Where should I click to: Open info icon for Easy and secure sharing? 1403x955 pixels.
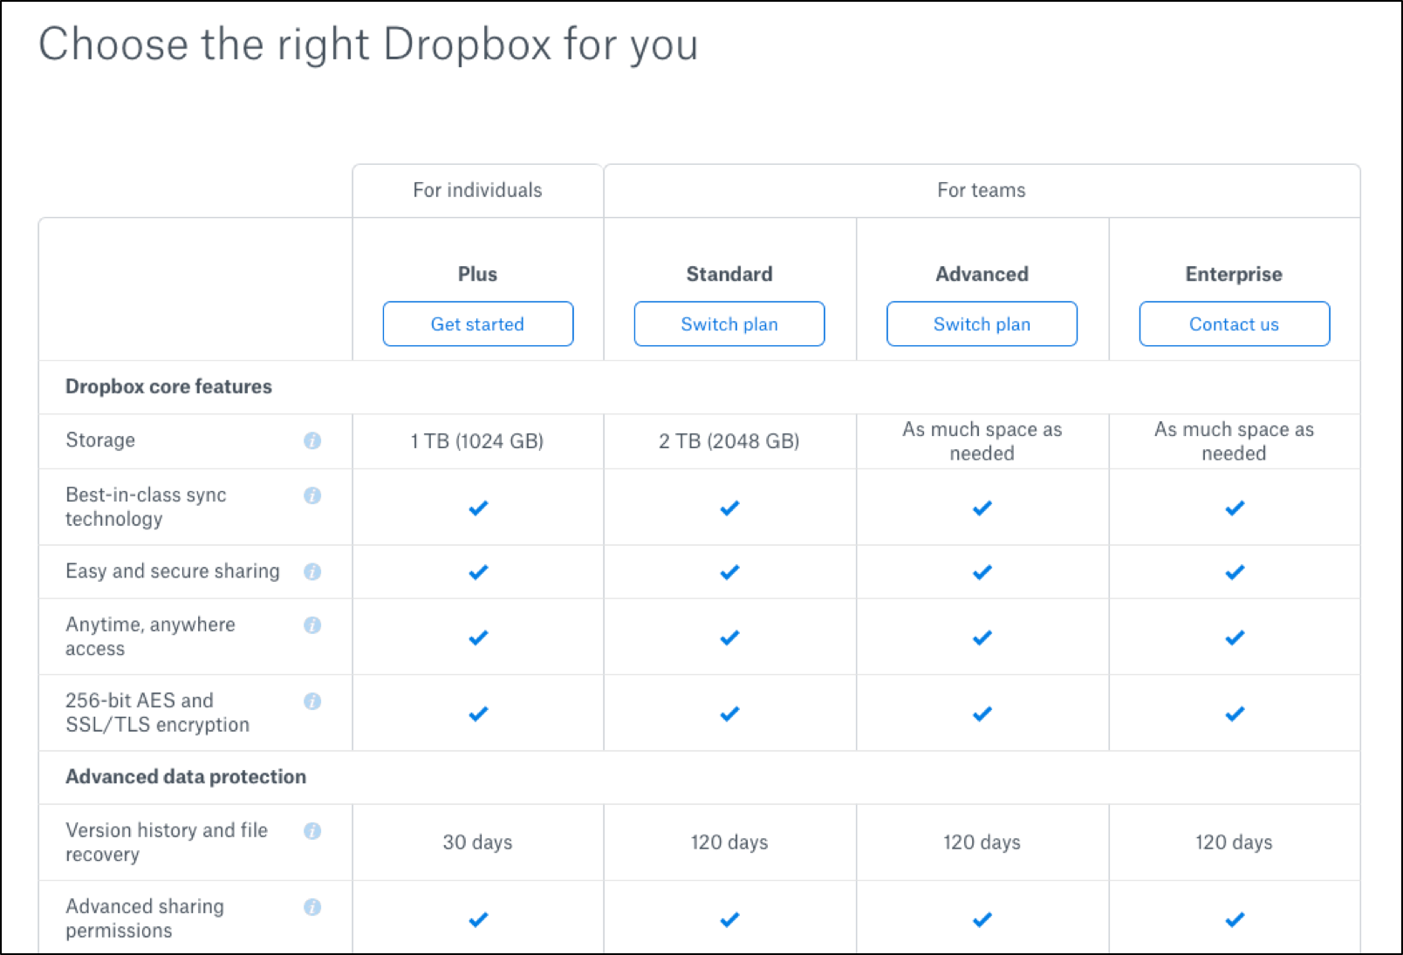312,571
